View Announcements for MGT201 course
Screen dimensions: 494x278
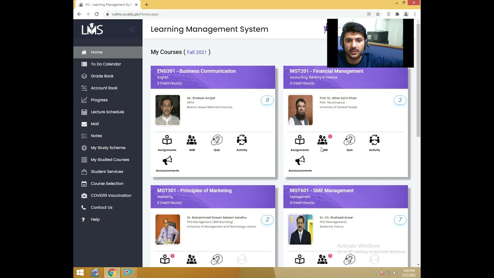(300, 164)
